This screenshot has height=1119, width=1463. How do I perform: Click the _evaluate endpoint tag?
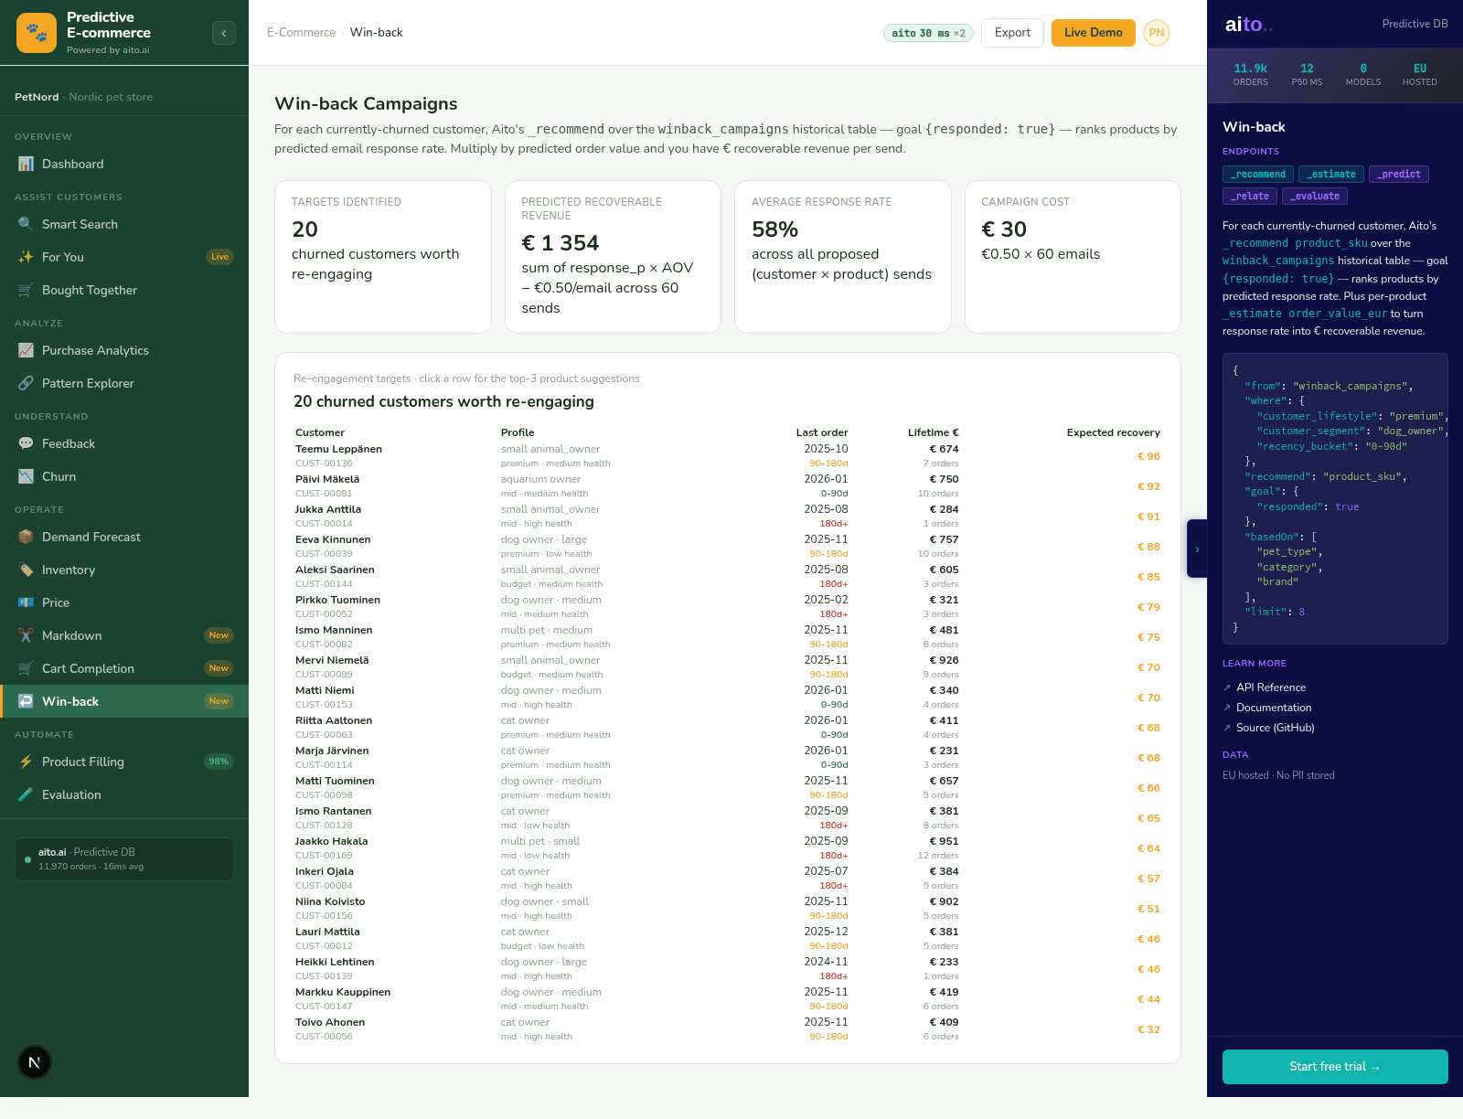coord(1315,196)
